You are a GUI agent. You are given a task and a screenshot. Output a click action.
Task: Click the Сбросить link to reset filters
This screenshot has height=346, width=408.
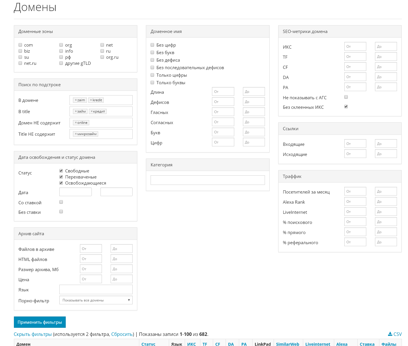[x=122, y=334]
